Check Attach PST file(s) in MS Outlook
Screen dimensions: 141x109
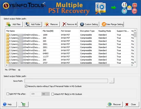(x=52, y=94)
